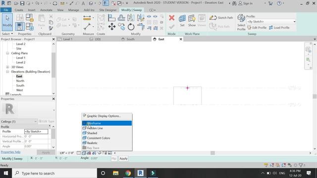This screenshot has height=178, width=317.
Task: Collapse Elevations (Building Elevation) node
Action: pos(7,72)
